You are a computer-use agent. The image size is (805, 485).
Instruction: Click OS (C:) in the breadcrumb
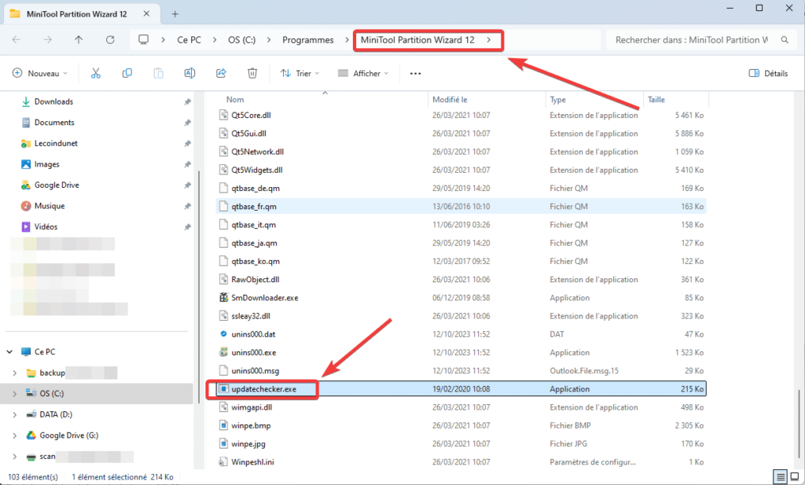242,39
